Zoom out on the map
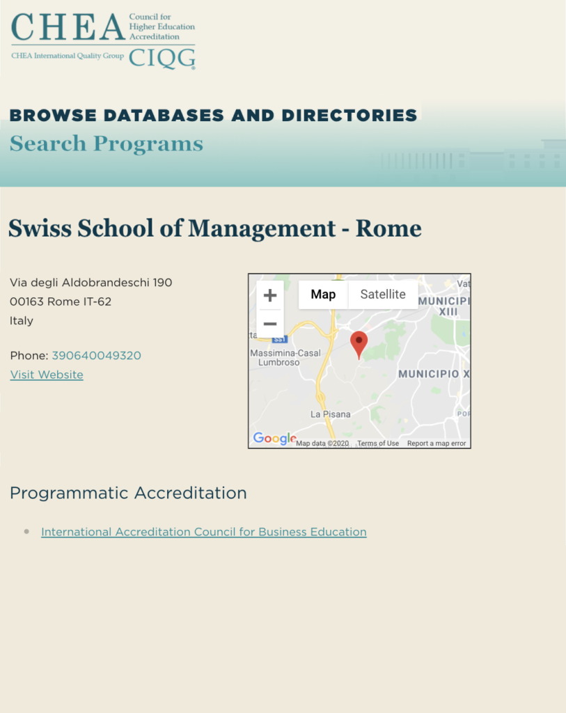Screen dimensions: 566x713 coord(270,324)
